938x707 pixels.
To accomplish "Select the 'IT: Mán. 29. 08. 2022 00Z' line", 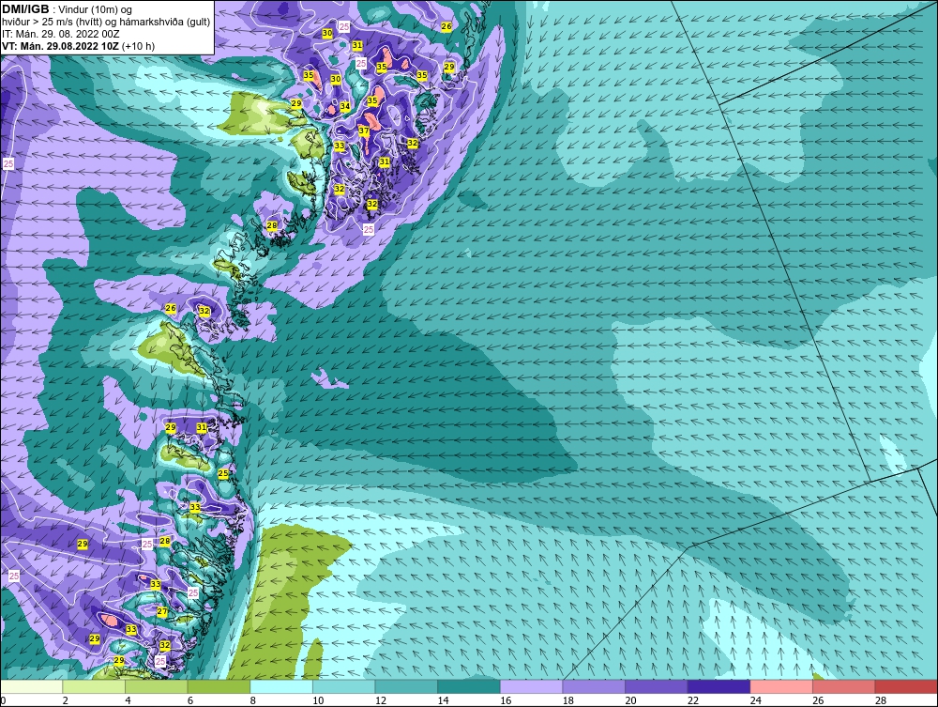I will click(x=60, y=34).
